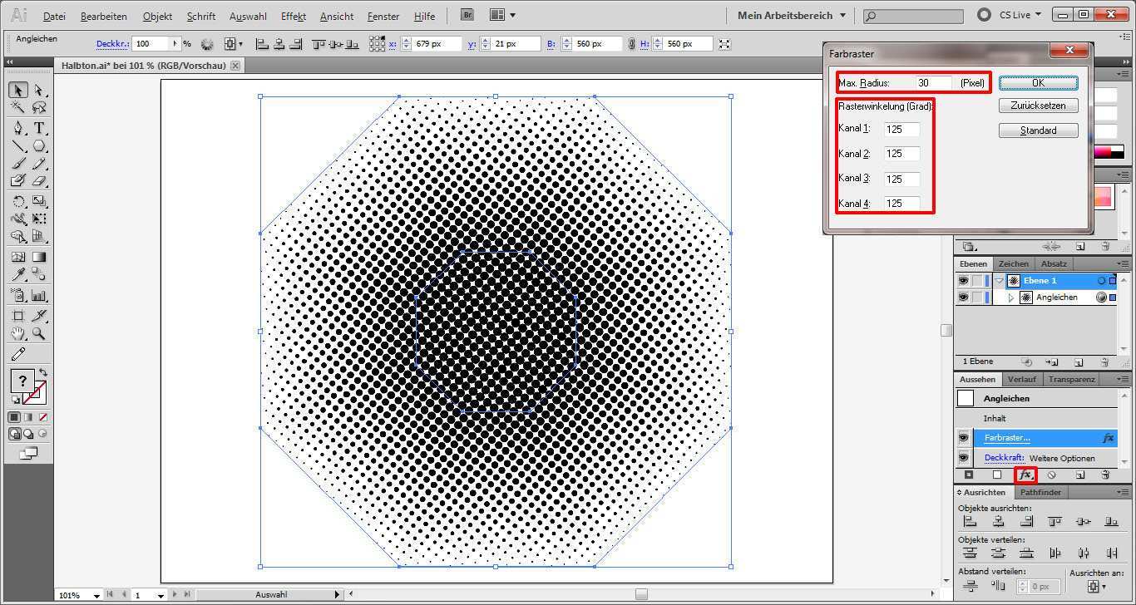
Task: Toggle visibility of the Angleichen sublayer
Action: click(x=963, y=298)
